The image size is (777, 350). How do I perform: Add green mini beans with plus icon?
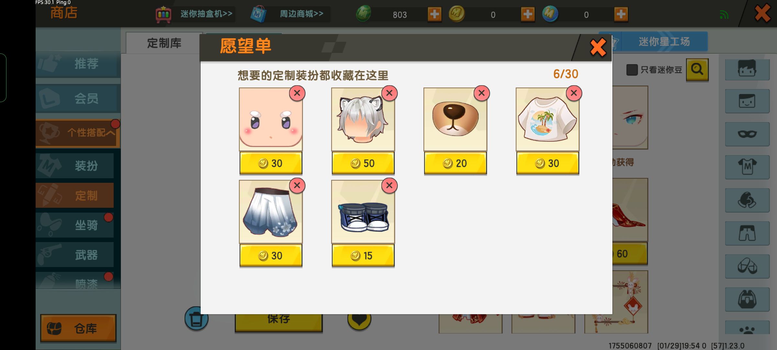(x=434, y=14)
